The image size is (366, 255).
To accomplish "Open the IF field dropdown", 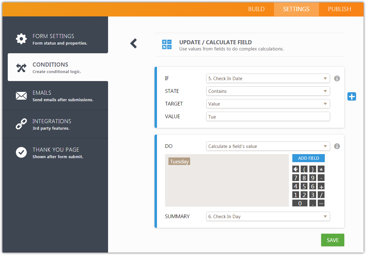I will pyautogui.click(x=268, y=79).
